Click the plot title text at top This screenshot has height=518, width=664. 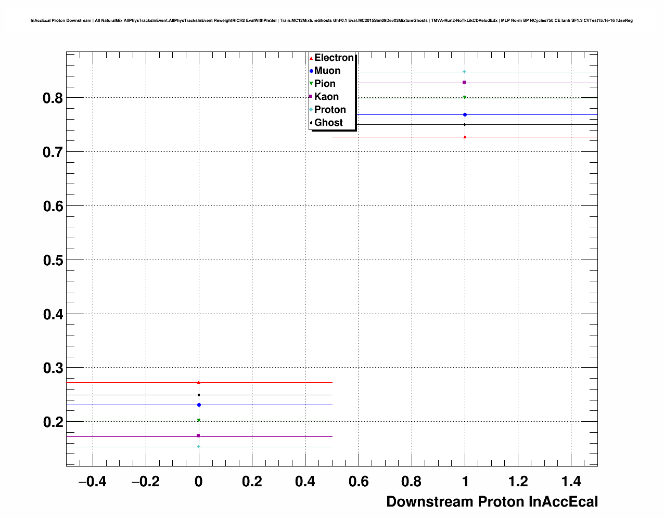pos(331,21)
